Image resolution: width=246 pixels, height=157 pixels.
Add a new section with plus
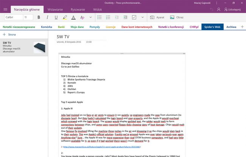tap(242, 27)
